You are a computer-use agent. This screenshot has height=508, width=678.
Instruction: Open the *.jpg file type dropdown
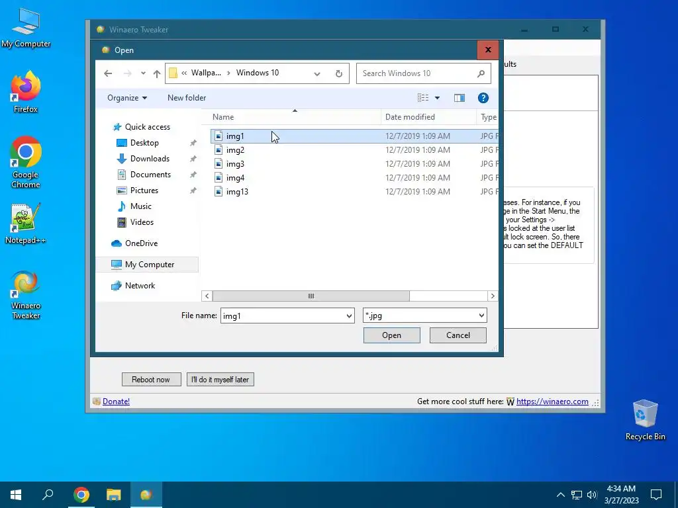coord(424,316)
